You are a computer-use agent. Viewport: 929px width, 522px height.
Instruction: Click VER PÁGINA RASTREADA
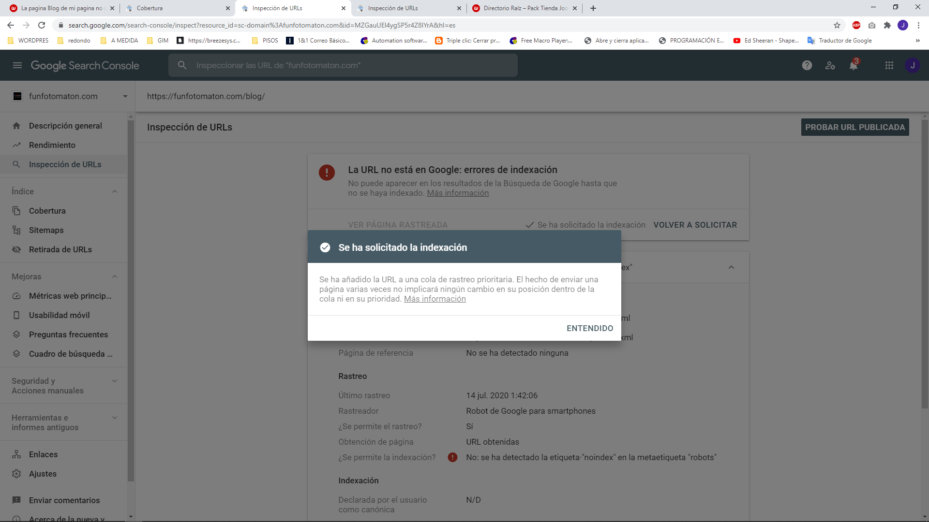pyautogui.click(x=398, y=225)
